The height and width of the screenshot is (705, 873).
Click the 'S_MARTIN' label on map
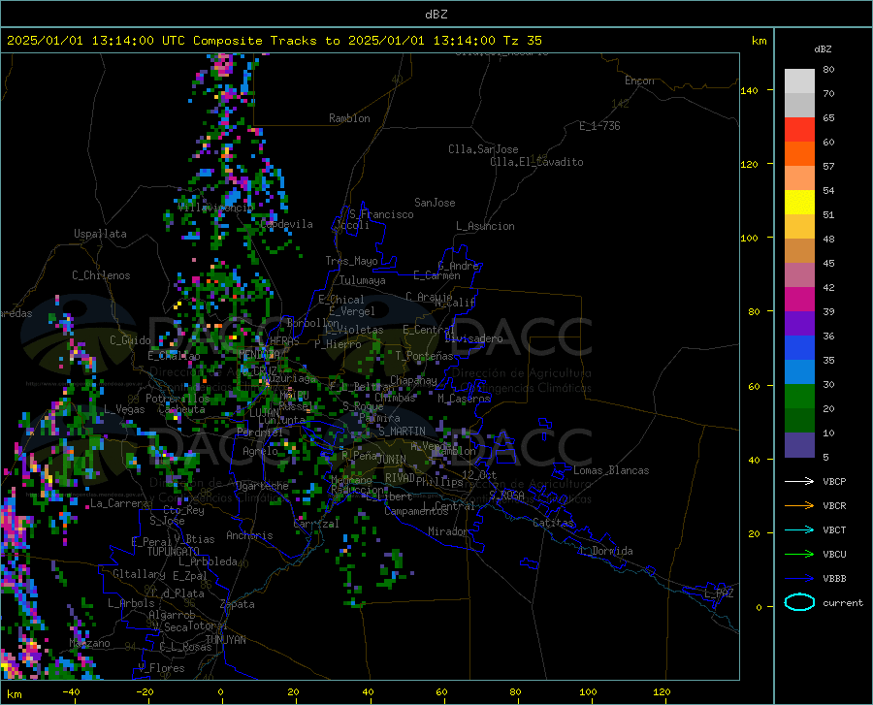402,432
